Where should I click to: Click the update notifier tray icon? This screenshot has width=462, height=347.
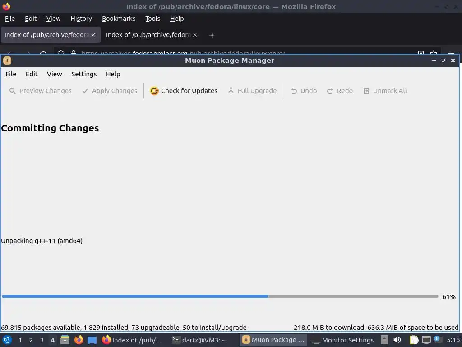437,339
